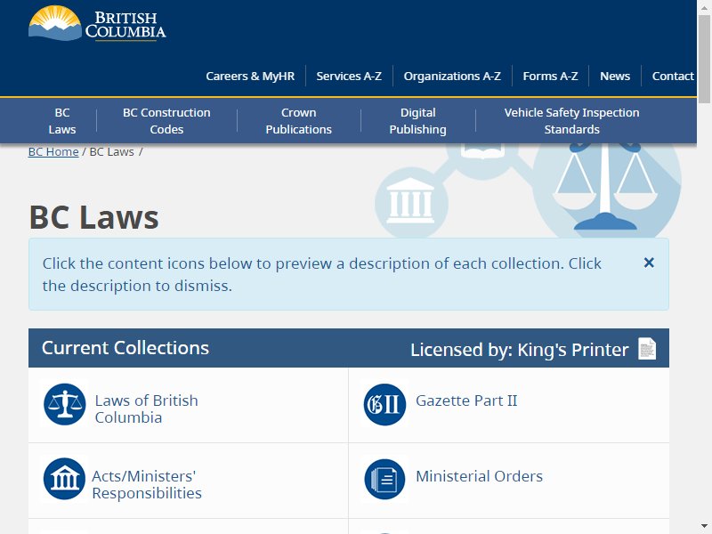712x534 pixels.
Task: Click the BC Laws breadcrumb text
Action: (112, 151)
